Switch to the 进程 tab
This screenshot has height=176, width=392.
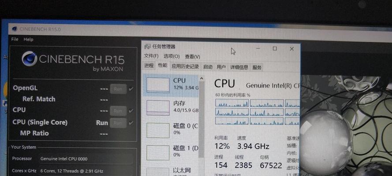coord(149,66)
